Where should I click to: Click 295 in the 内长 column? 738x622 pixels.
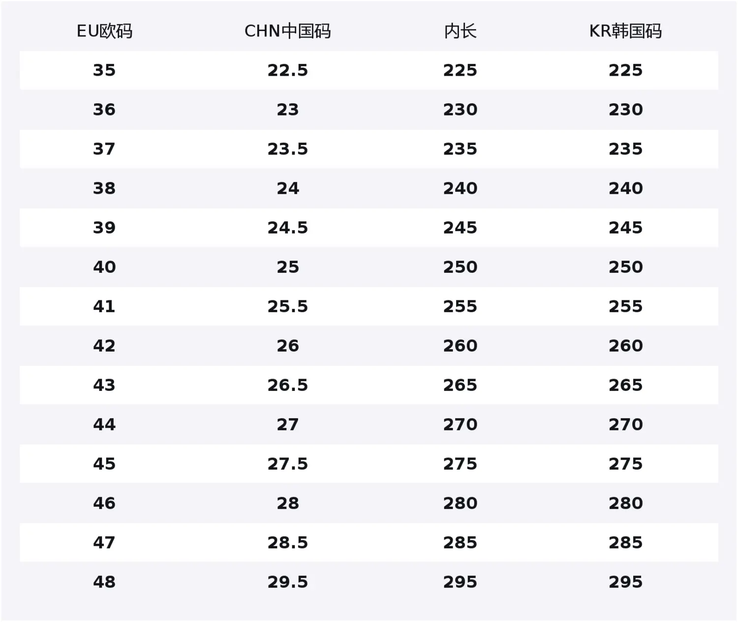pyautogui.click(x=460, y=582)
